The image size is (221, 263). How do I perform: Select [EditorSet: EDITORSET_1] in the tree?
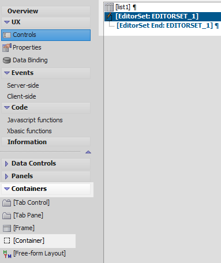coord(157,16)
